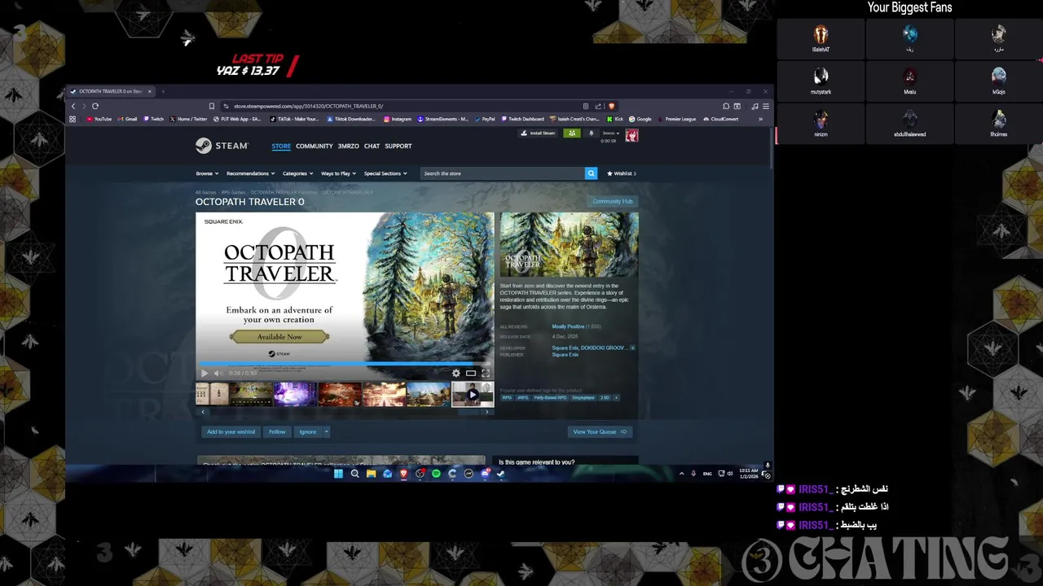
Task: Go back to the previous page
Action: pyautogui.click(x=73, y=106)
